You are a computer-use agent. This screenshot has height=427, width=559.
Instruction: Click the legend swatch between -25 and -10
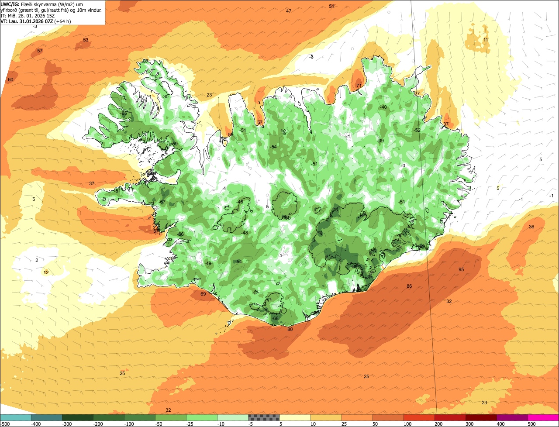[201, 417]
